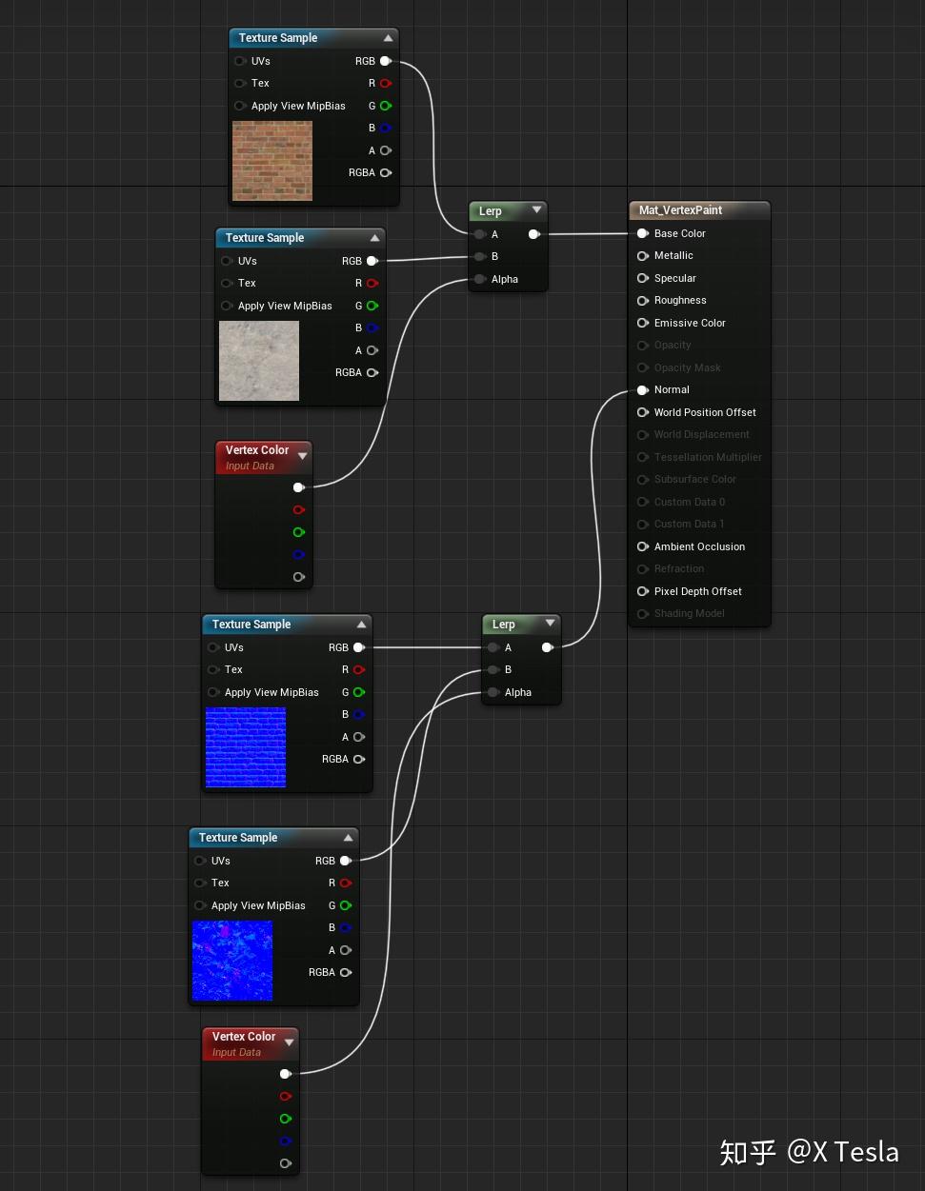
Task: Open the dropdown arrow on the top Lerp node
Action: (x=536, y=210)
